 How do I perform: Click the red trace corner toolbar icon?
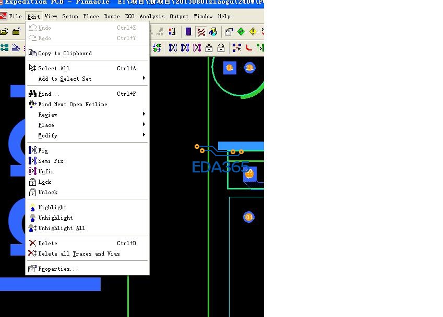[x=248, y=48]
